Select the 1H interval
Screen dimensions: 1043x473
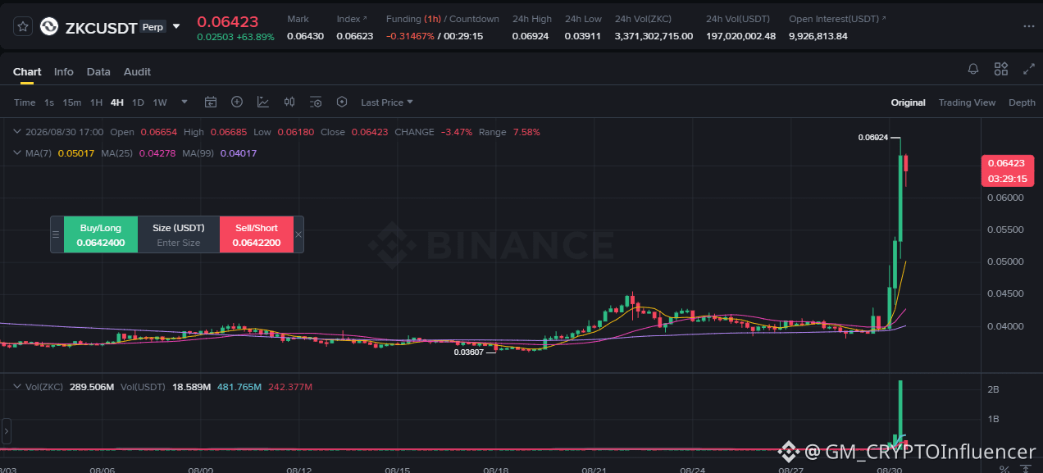tap(97, 102)
